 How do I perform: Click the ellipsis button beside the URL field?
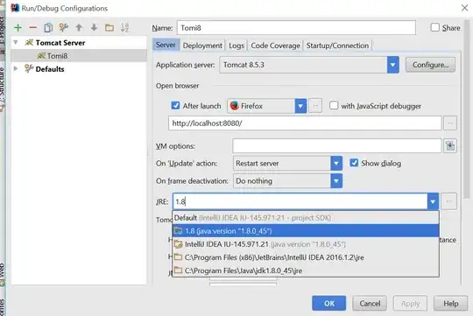click(450, 123)
